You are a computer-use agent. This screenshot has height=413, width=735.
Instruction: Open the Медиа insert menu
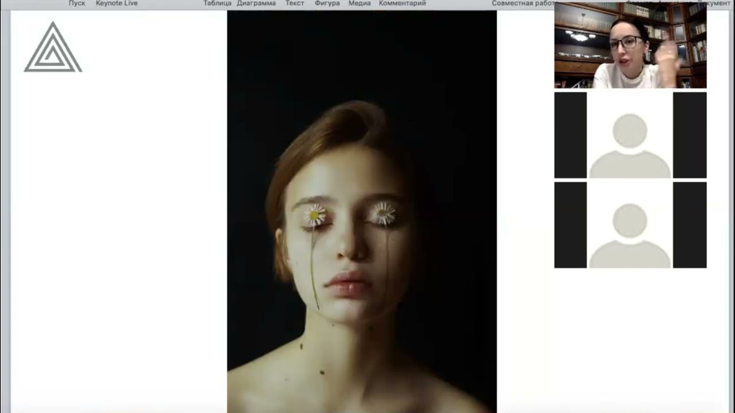(x=359, y=3)
